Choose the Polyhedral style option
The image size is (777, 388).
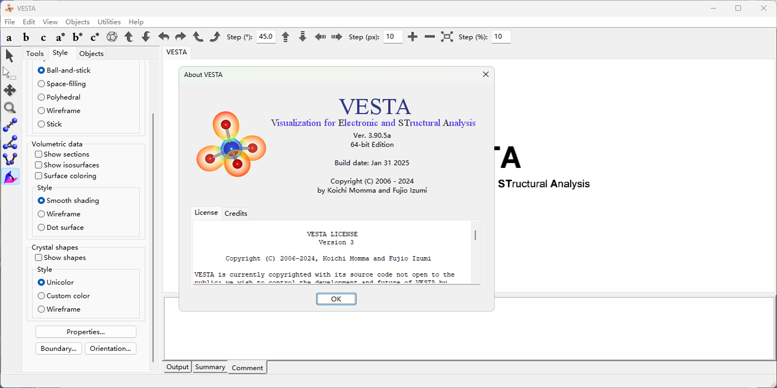click(x=59, y=97)
